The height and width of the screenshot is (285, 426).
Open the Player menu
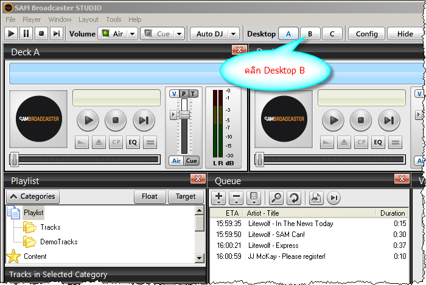click(32, 19)
